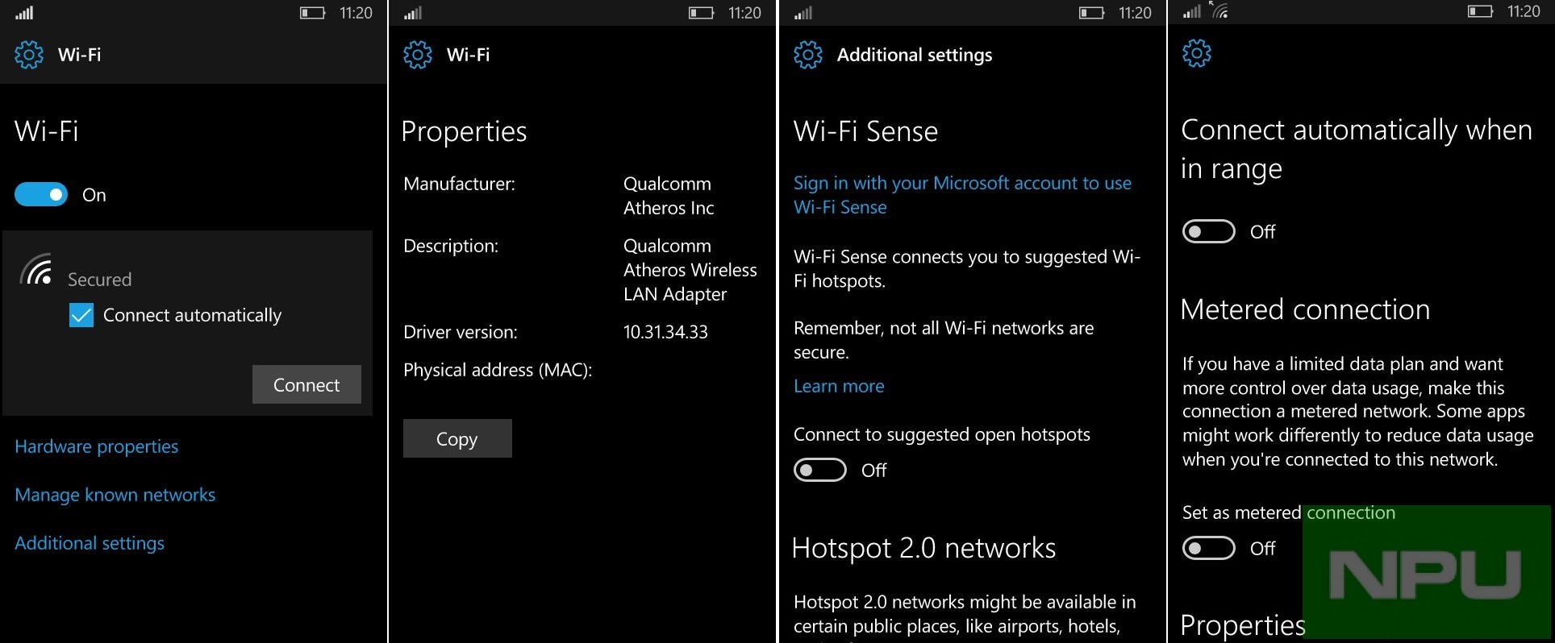The image size is (1555, 643).
Task: Click the Connect button for the secured network
Action: pyautogui.click(x=306, y=384)
